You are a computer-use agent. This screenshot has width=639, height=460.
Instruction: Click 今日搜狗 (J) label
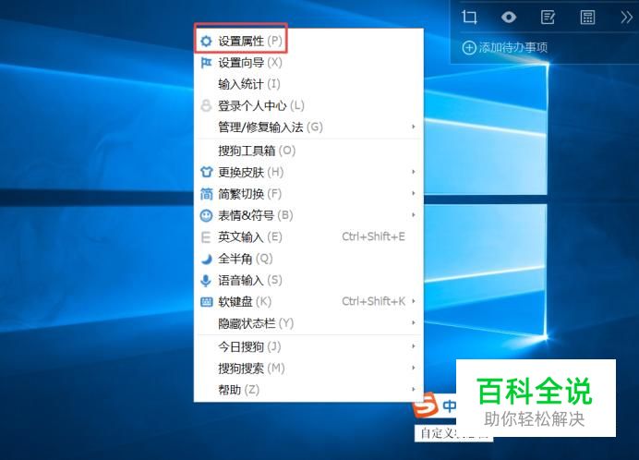[x=249, y=346]
